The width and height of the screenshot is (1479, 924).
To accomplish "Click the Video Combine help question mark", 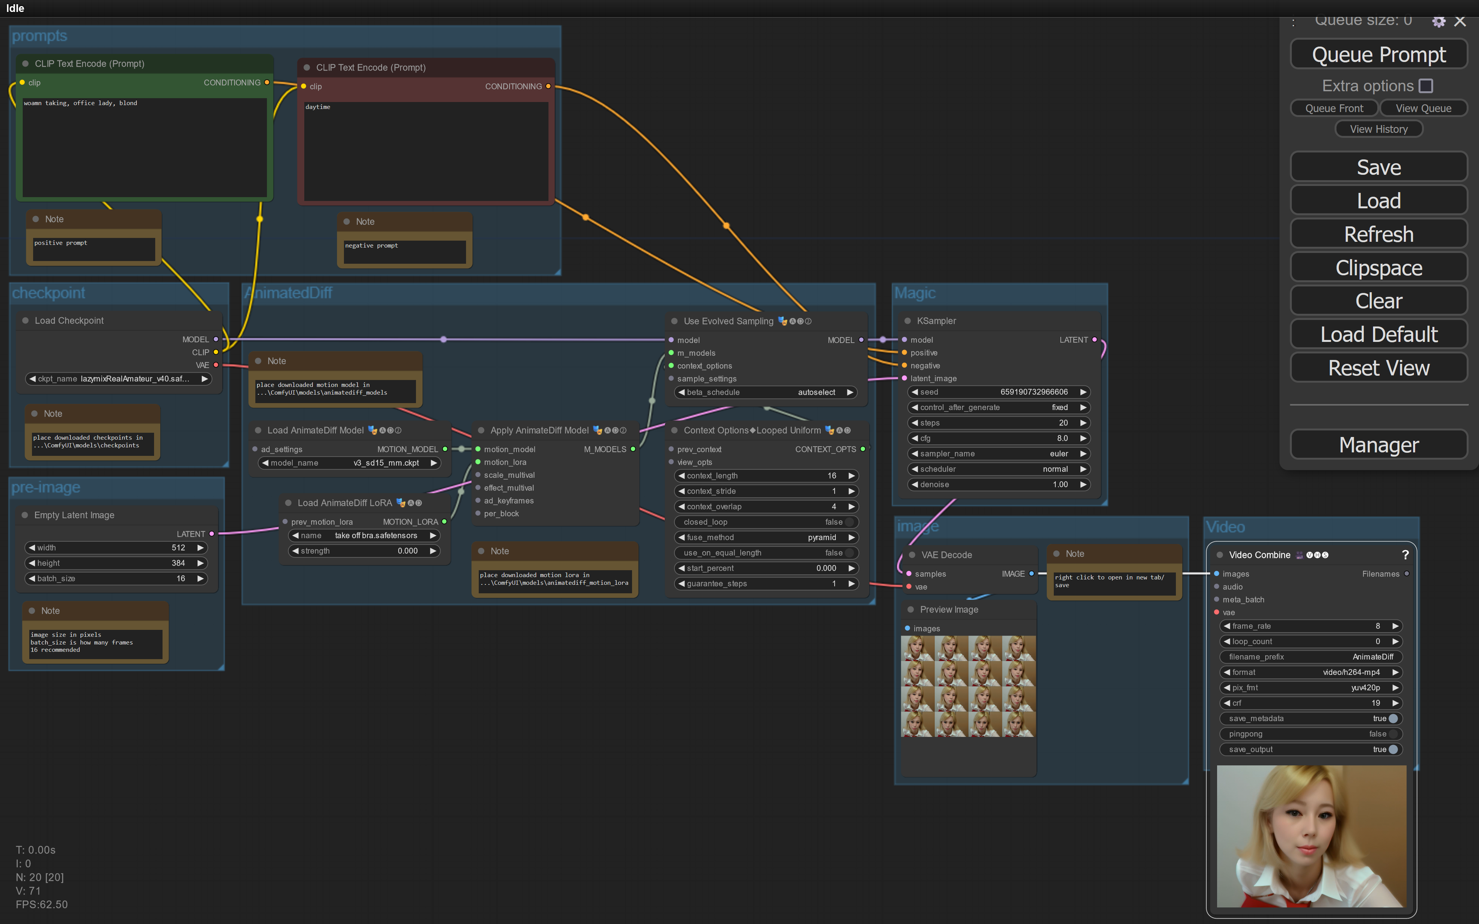I will tap(1405, 555).
